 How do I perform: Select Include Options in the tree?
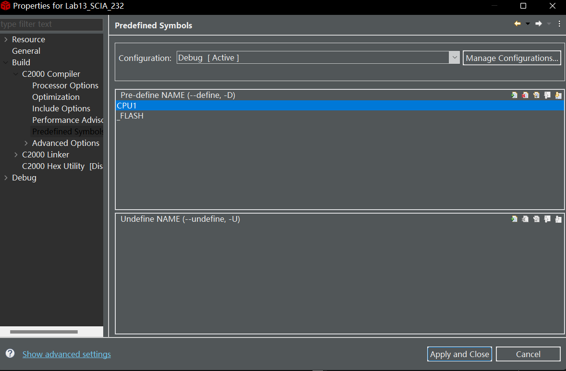click(61, 108)
